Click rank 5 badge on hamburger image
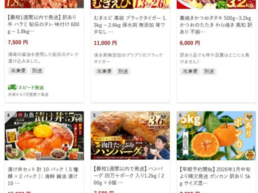Viewport: 258px width, 193px height. click(94, 115)
